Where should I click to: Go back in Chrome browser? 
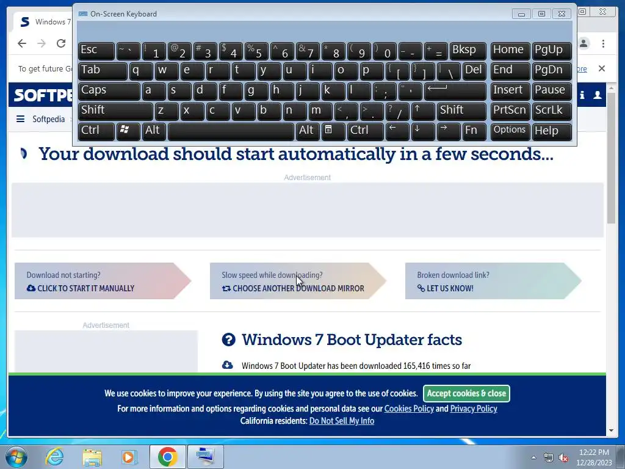coord(22,43)
